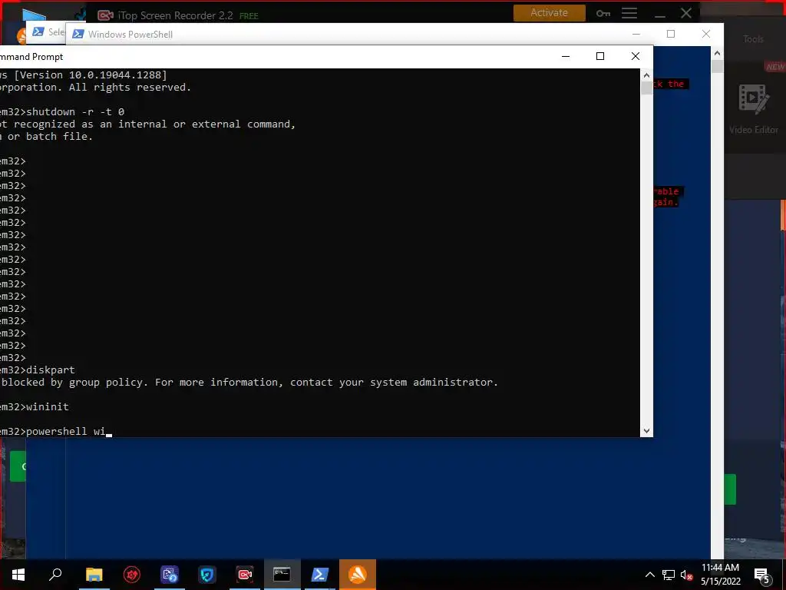Switch to Command Prompt taskbar icon
The height and width of the screenshot is (590, 786).
pyautogui.click(x=282, y=575)
